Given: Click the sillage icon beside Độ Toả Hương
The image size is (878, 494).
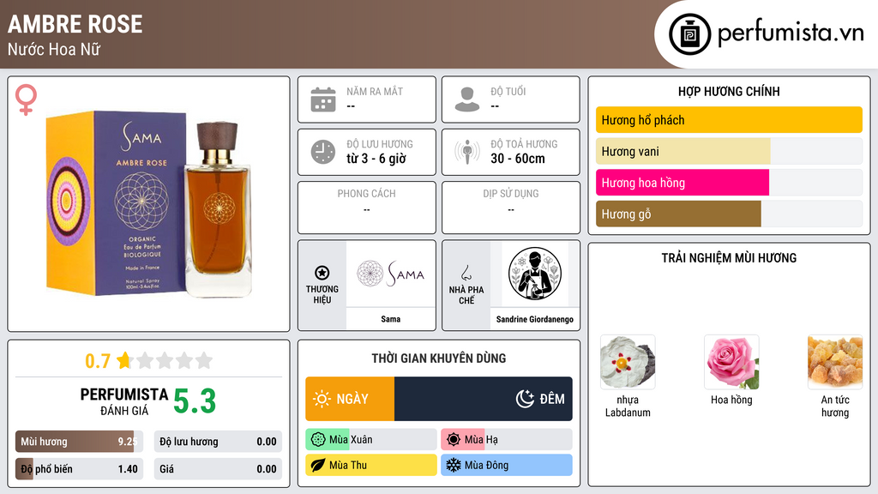Looking at the screenshot, I should point(467,152).
